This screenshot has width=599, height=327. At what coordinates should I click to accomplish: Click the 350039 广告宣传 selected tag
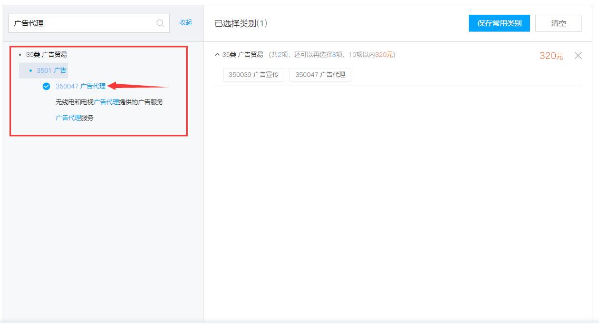pos(253,75)
